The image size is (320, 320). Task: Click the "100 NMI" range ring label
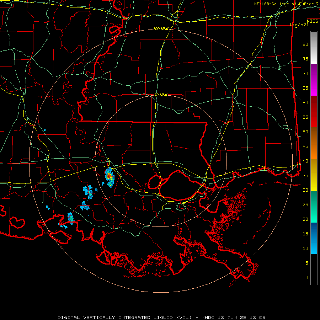point(161,29)
